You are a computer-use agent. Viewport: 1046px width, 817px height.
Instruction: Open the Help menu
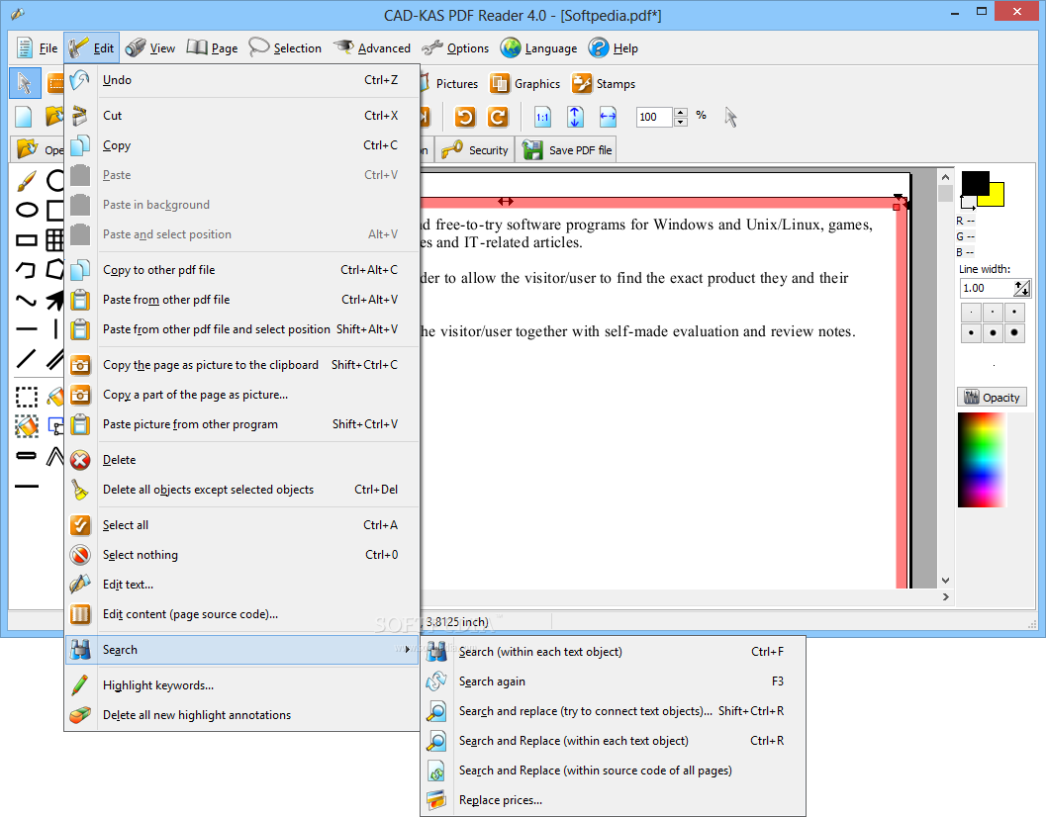click(x=614, y=48)
